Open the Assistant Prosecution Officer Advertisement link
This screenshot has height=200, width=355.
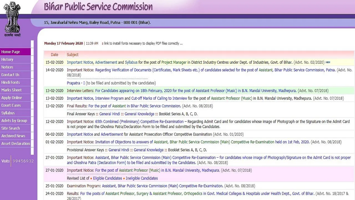pos(112,134)
